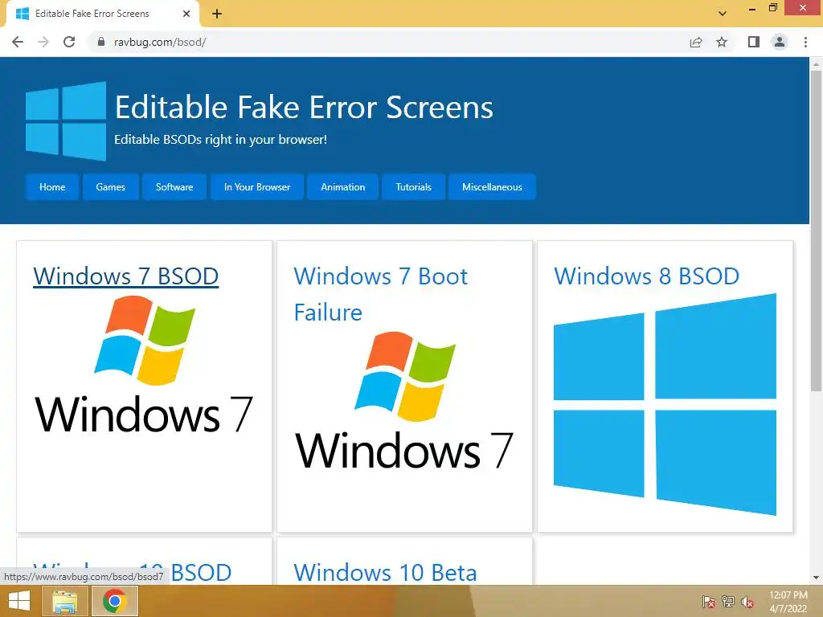Open the Windows Start button
The height and width of the screenshot is (617, 823).
19,601
